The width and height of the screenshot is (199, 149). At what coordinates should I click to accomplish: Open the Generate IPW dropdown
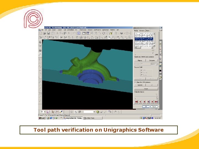click(154, 64)
